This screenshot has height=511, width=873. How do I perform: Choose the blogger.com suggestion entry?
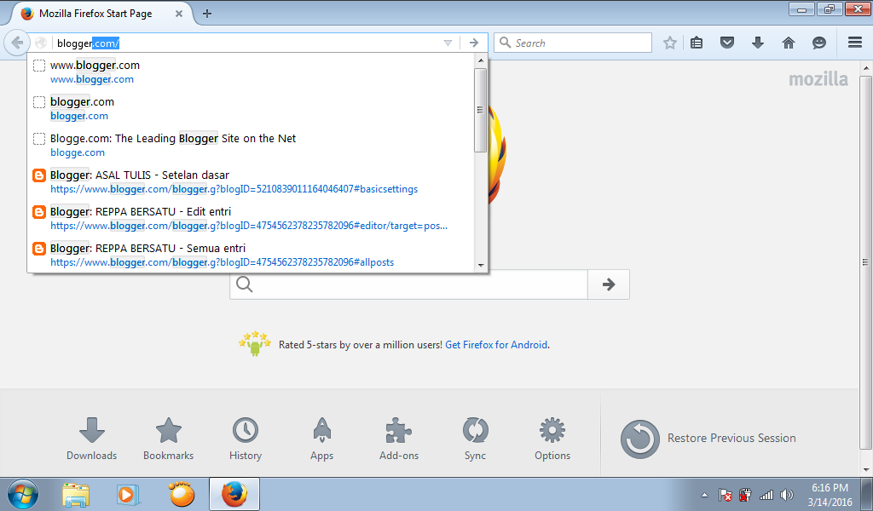(x=251, y=108)
